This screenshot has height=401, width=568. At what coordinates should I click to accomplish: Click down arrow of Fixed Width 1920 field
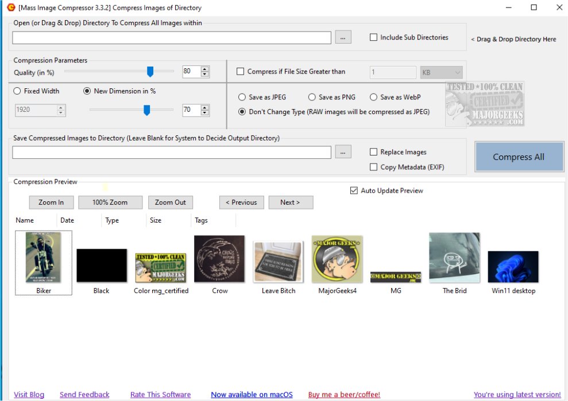pyautogui.click(x=61, y=112)
